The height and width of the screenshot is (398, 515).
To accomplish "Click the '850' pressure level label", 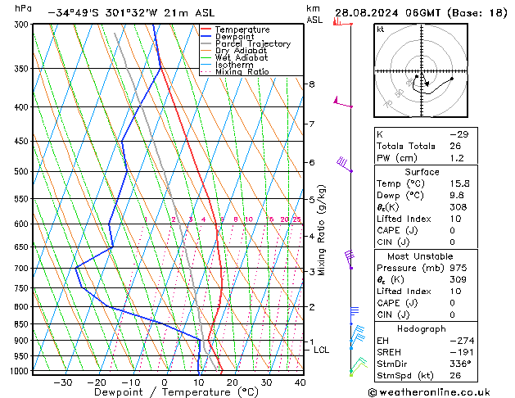I will tap(21, 324).
